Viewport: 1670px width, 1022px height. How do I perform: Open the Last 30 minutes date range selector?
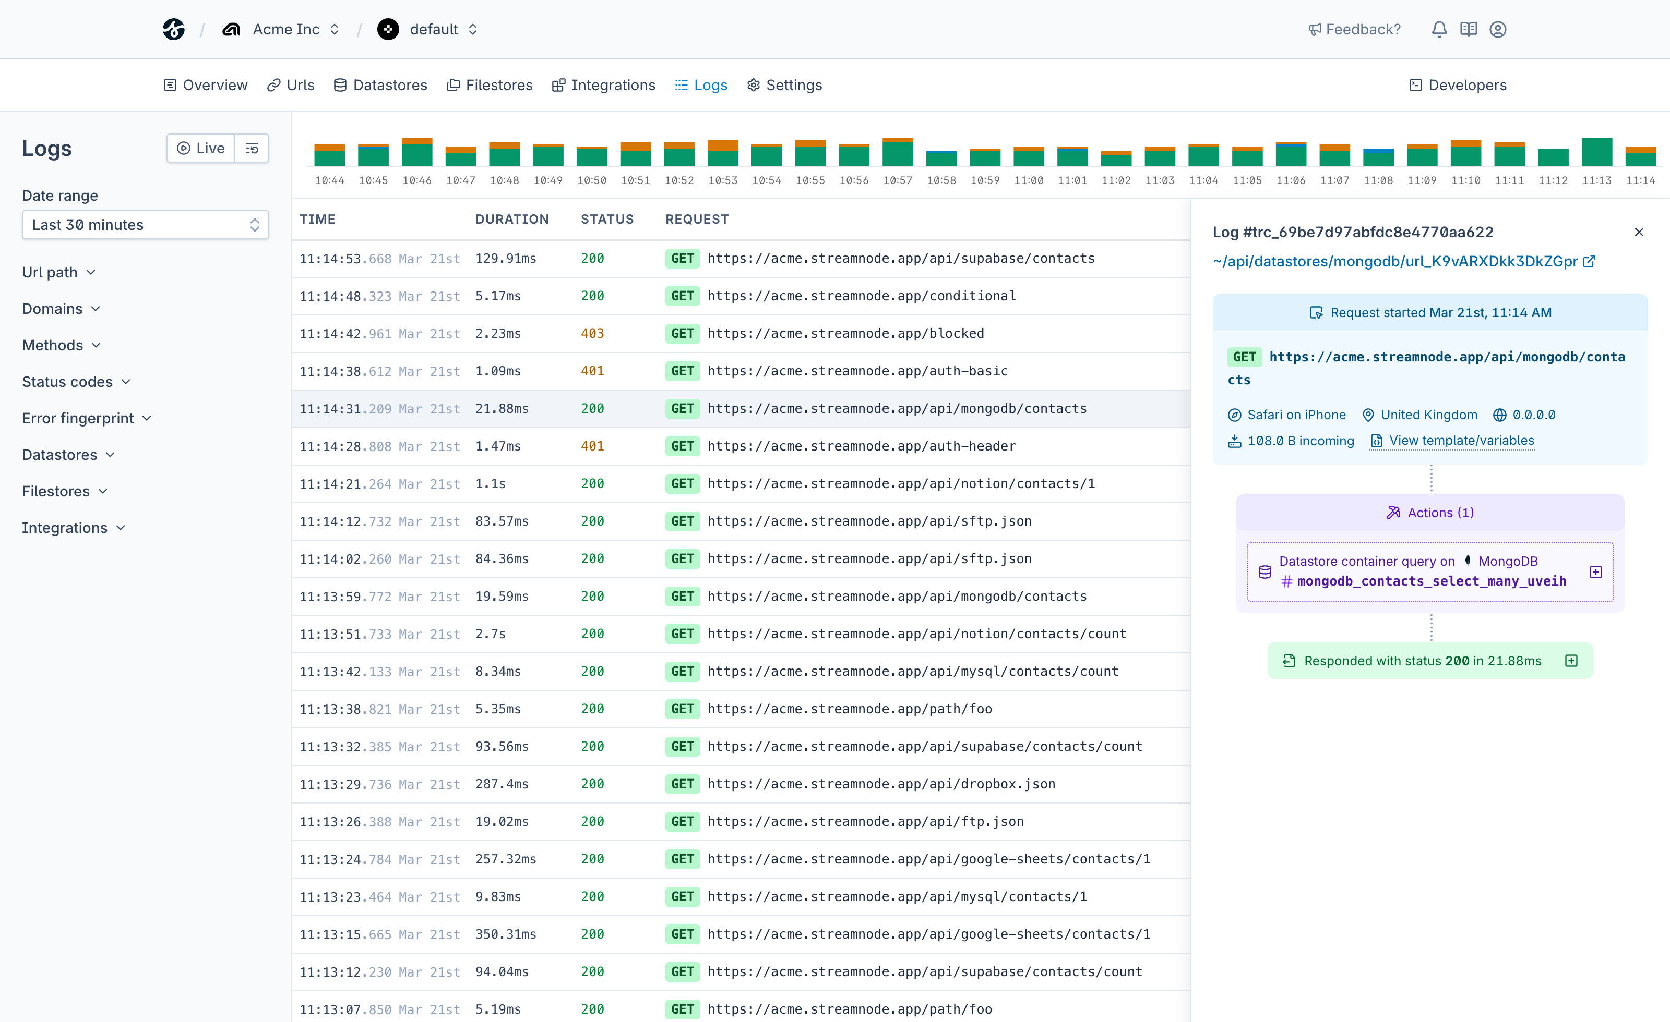pos(145,225)
